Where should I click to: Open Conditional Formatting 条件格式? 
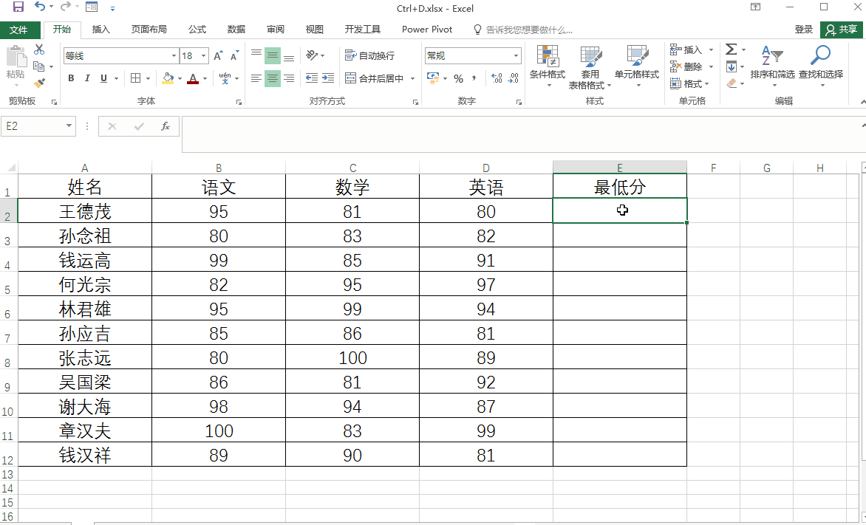pyautogui.click(x=548, y=66)
